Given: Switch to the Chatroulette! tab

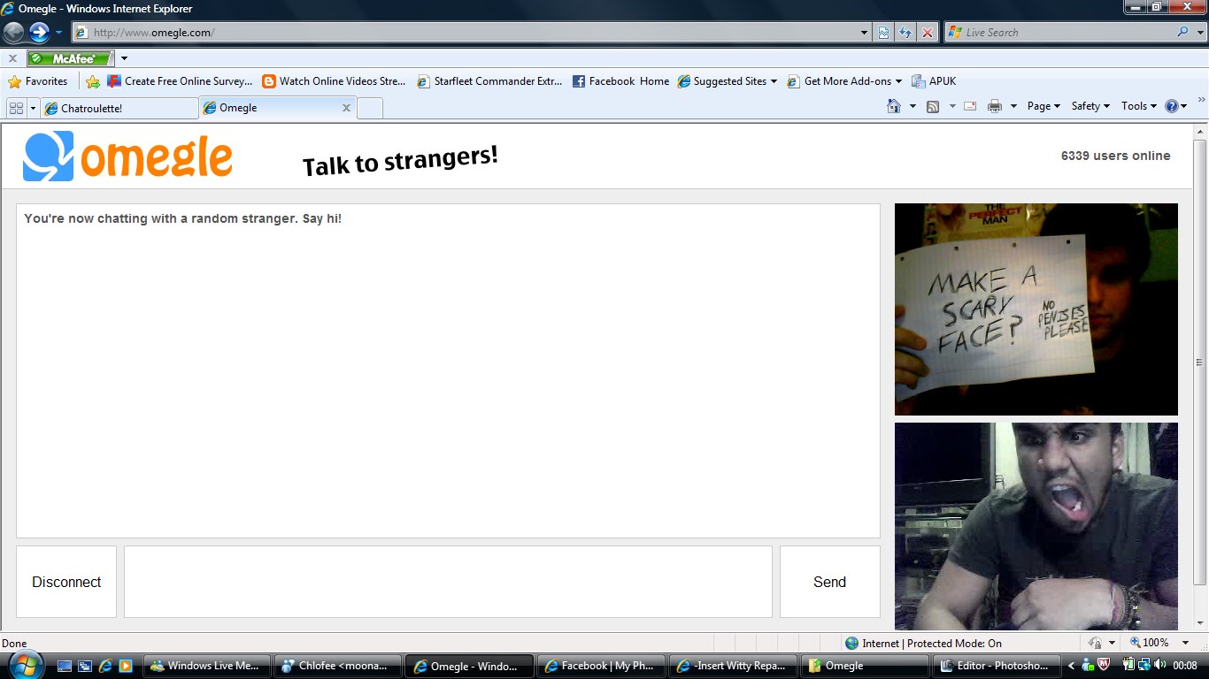Looking at the screenshot, I should (119, 108).
